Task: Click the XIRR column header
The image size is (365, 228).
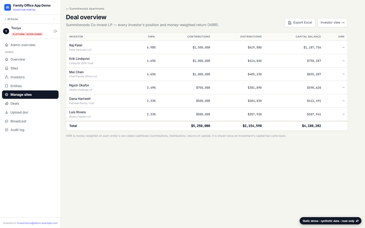Action: pos(341,37)
